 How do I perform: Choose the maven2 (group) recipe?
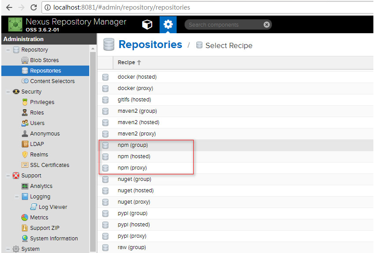point(137,111)
